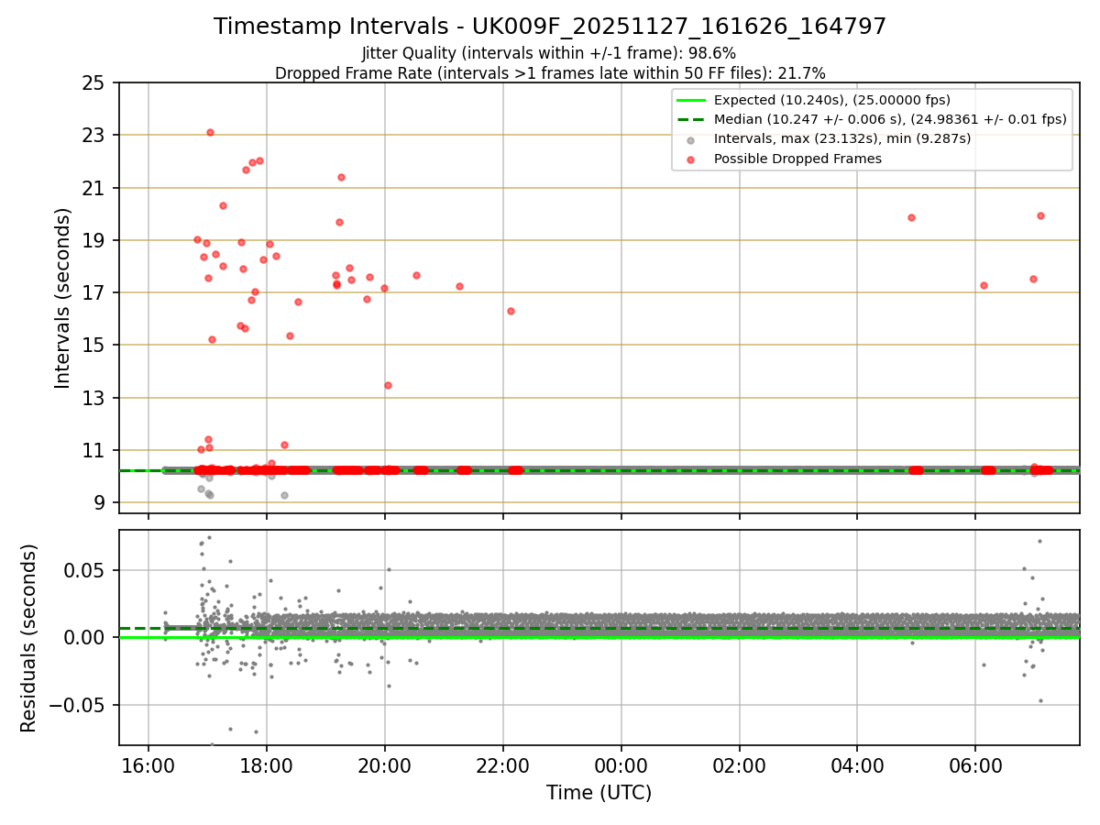This screenshot has width=1100, height=825.
Task: Click the '13' tick on the intervals axis
Action: coord(95,398)
